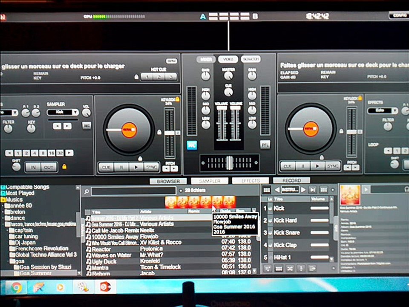Open the right deck effects dropdown showing Echo
This screenshot has height=307, width=409.
(x=383, y=111)
